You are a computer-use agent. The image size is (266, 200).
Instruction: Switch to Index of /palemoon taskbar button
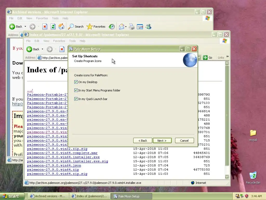pyautogui.click(x=90, y=196)
